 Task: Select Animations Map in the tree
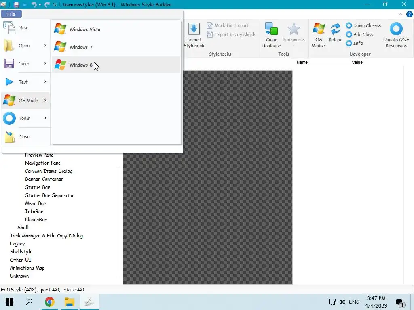tap(27, 268)
